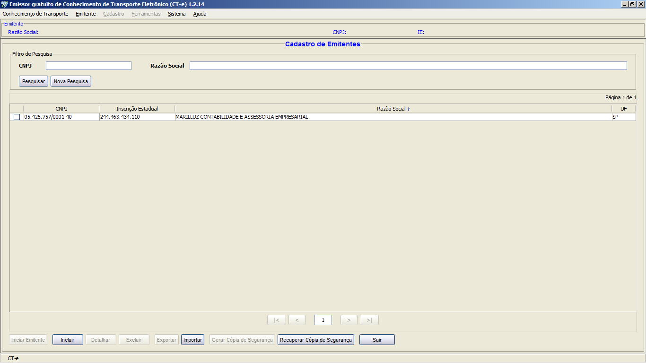Click the Iniciar Emitente button

tap(28, 340)
